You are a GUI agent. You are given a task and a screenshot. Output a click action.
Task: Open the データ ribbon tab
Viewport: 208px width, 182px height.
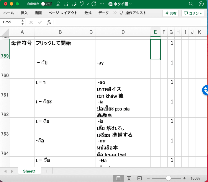(x=104, y=13)
